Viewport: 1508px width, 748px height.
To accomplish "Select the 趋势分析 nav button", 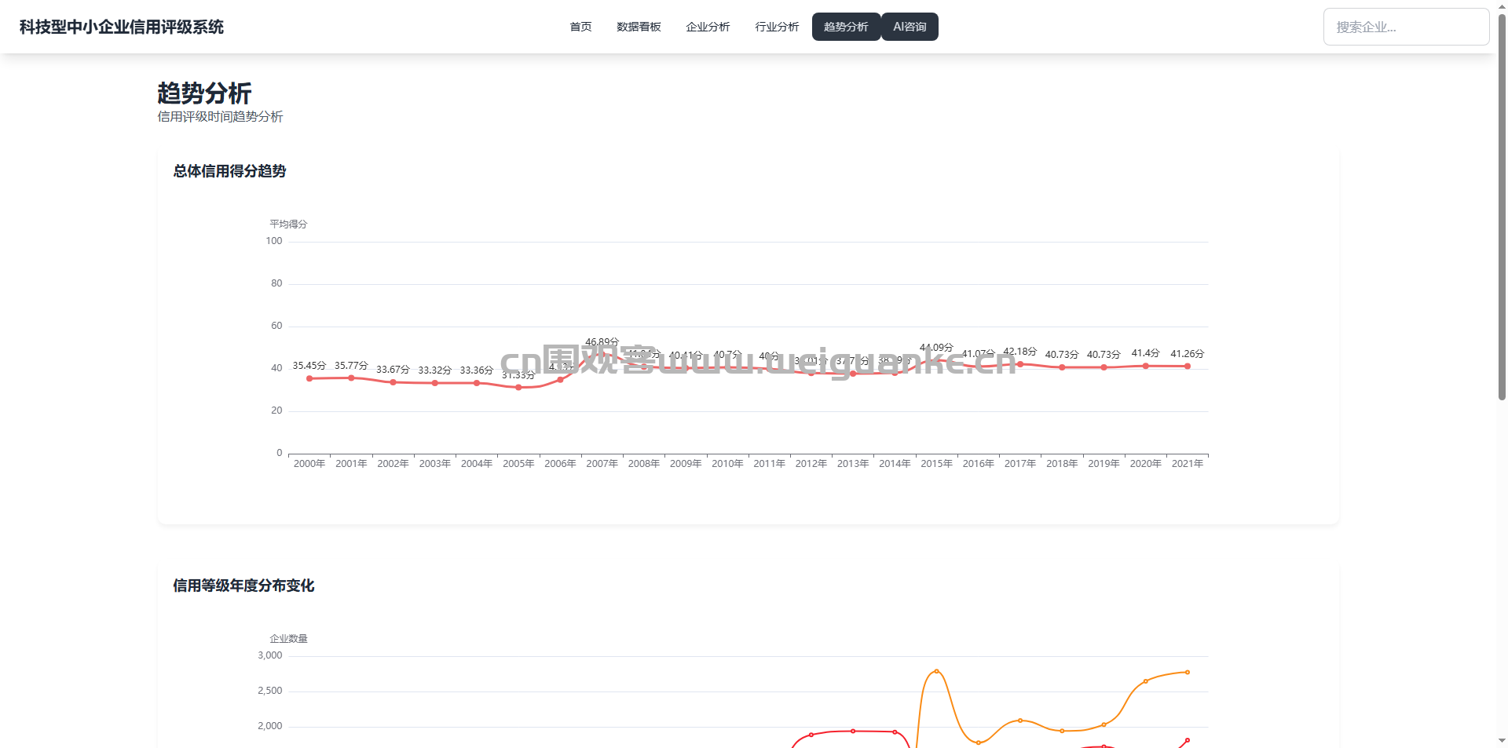I will tap(846, 27).
